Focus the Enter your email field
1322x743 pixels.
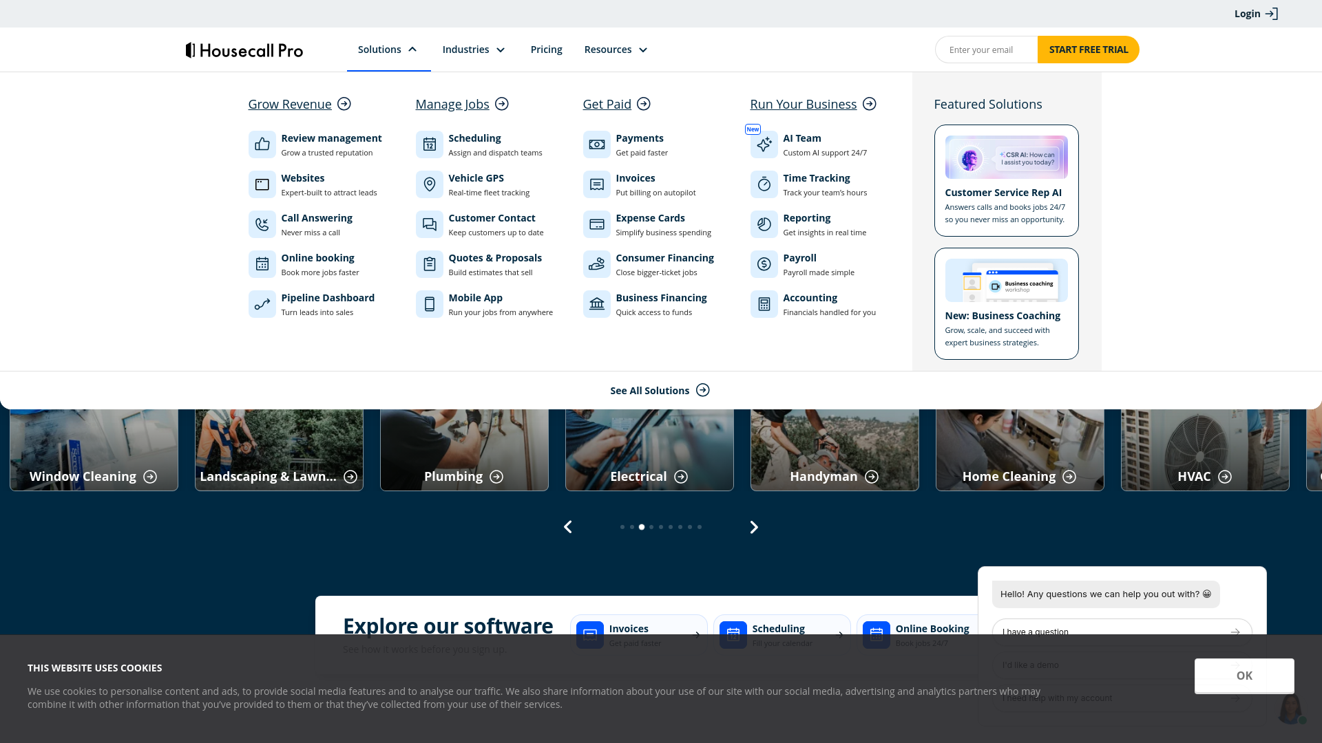pyautogui.click(x=987, y=50)
